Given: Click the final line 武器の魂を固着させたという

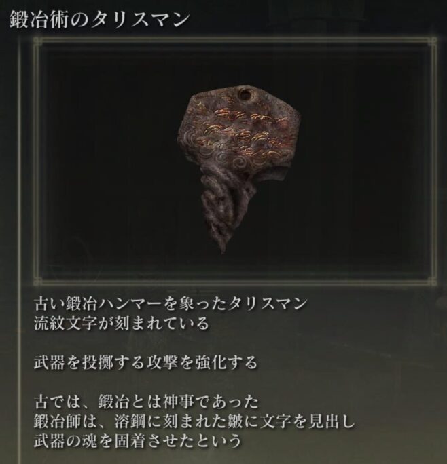Looking at the screenshot, I should tap(137, 441).
